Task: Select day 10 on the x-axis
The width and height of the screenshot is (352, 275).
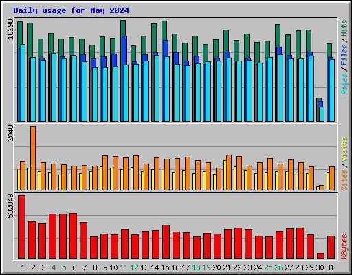Action: [x=113, y=267]
